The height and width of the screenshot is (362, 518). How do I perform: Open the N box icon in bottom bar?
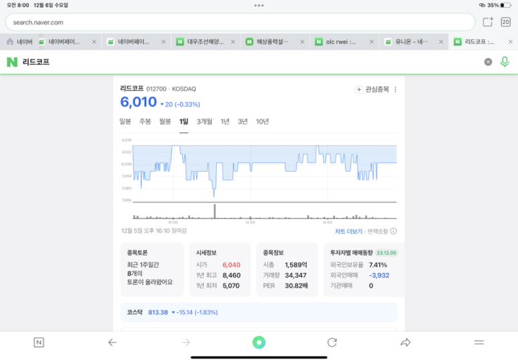pos(39,343)
